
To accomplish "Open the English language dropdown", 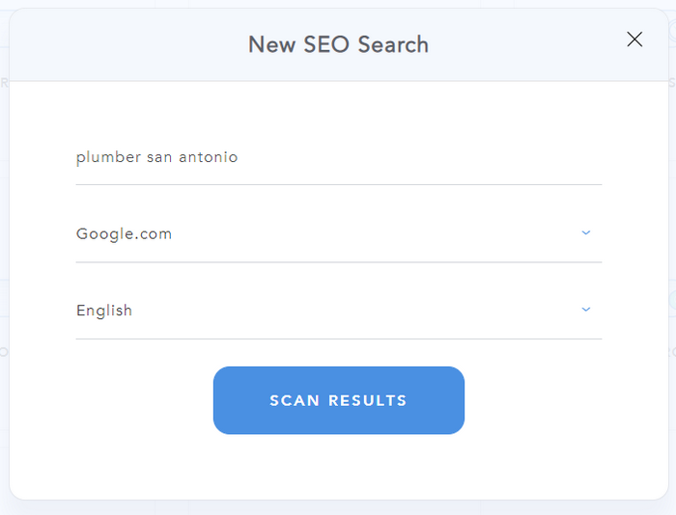I will (338, 311).
